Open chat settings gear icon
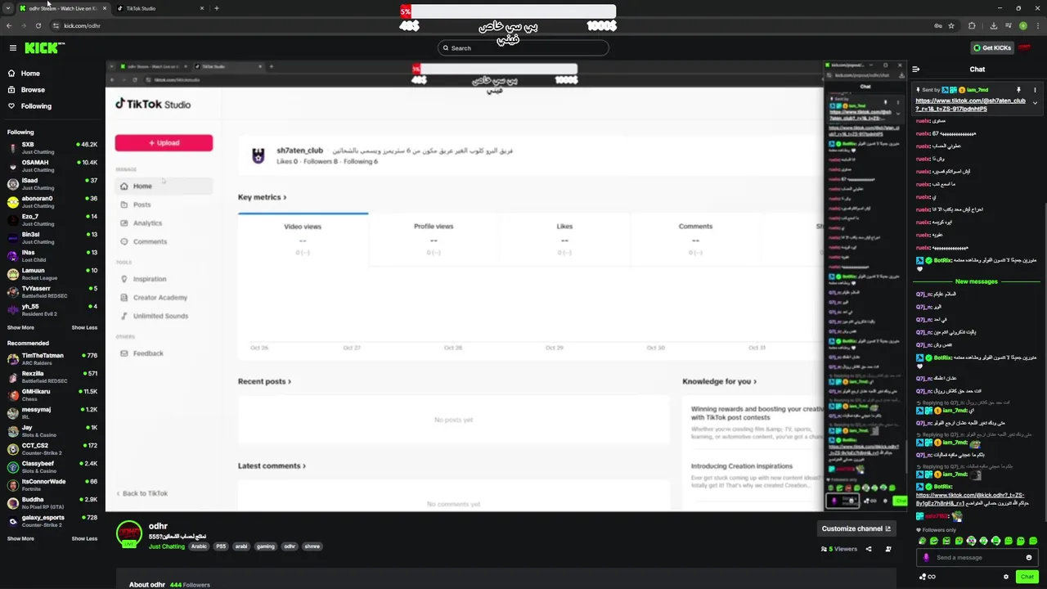Screen dimensions: 1047x589 point(1006,577)
